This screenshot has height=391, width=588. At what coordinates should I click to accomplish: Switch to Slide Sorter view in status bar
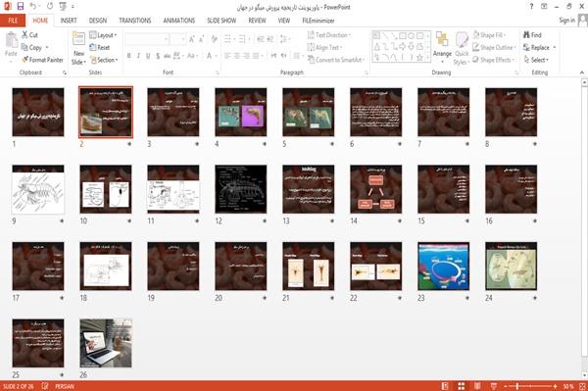[462, 386]
